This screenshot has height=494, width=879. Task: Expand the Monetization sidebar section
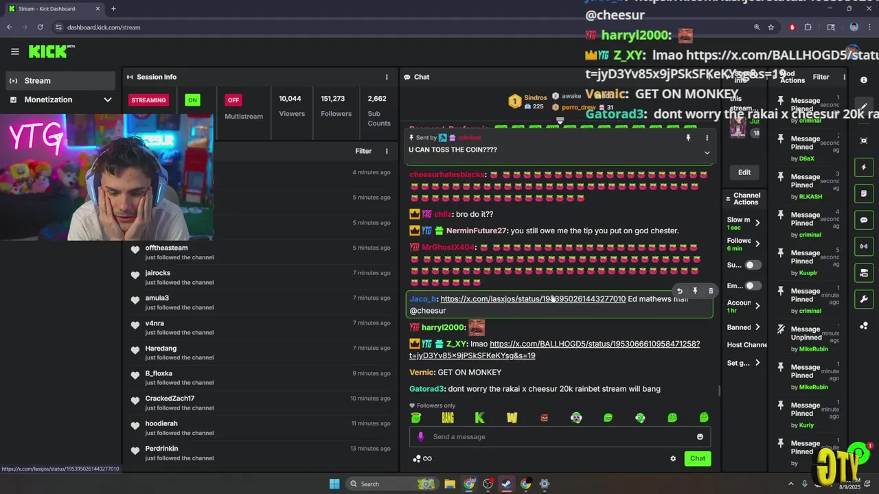coord(107,99)
